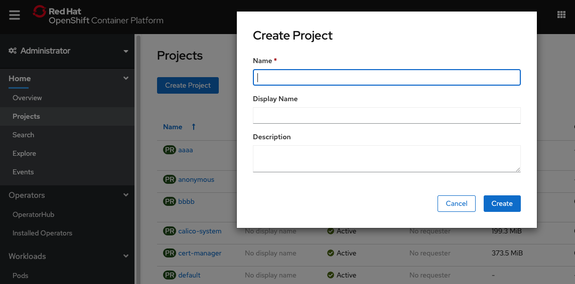Click the Create button in dialog

click(502, 203)
